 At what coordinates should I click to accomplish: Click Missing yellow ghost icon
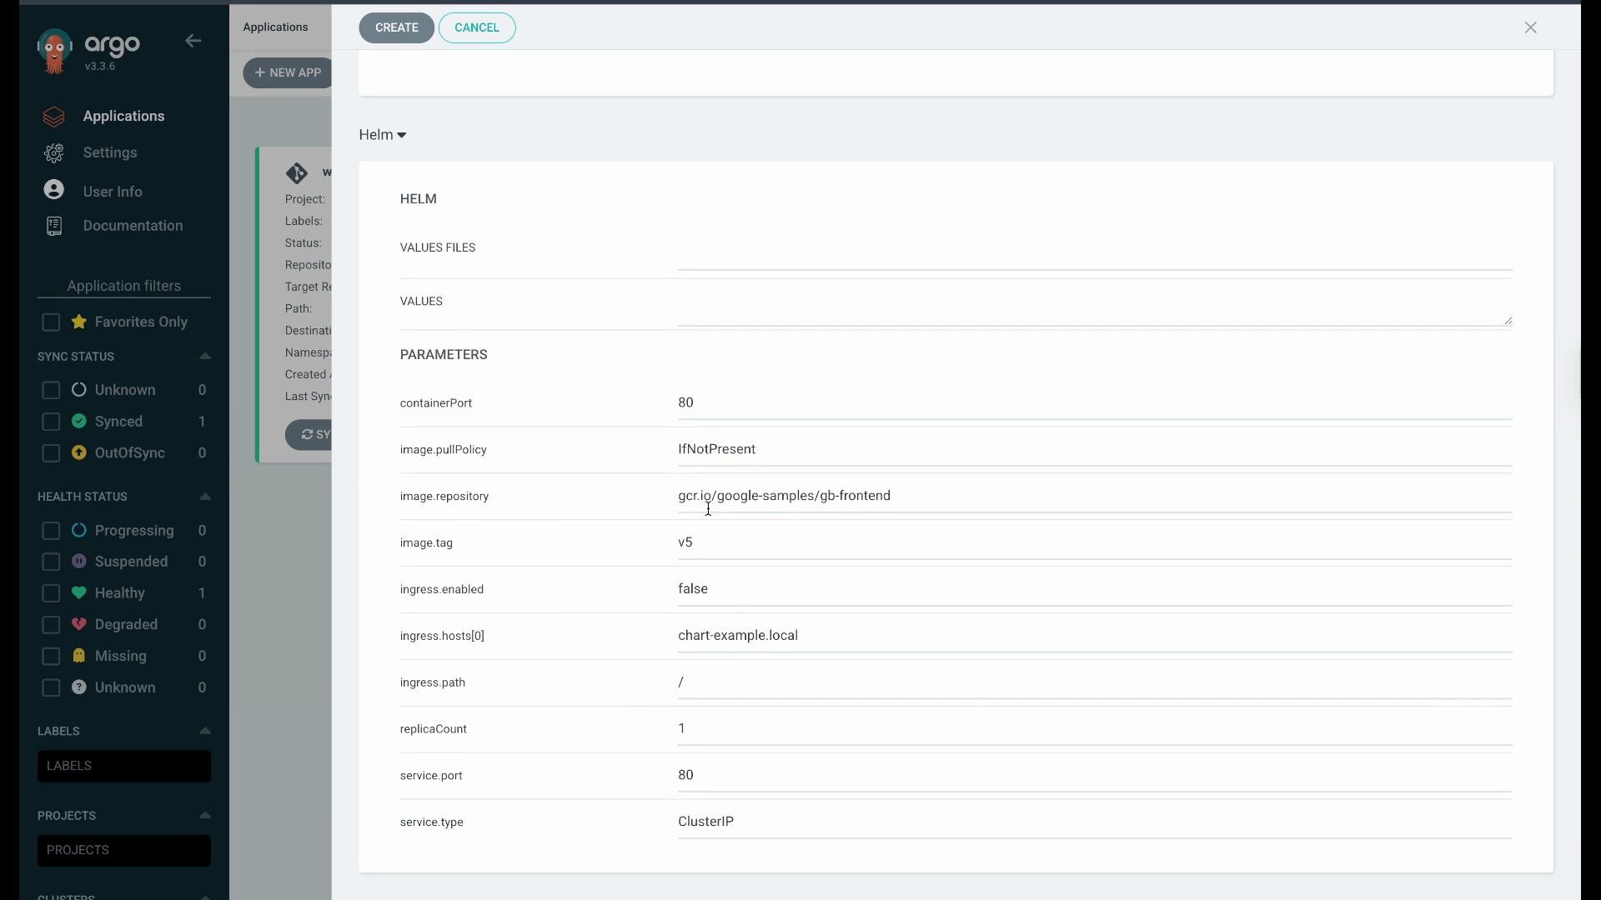(x=79, y=657)
